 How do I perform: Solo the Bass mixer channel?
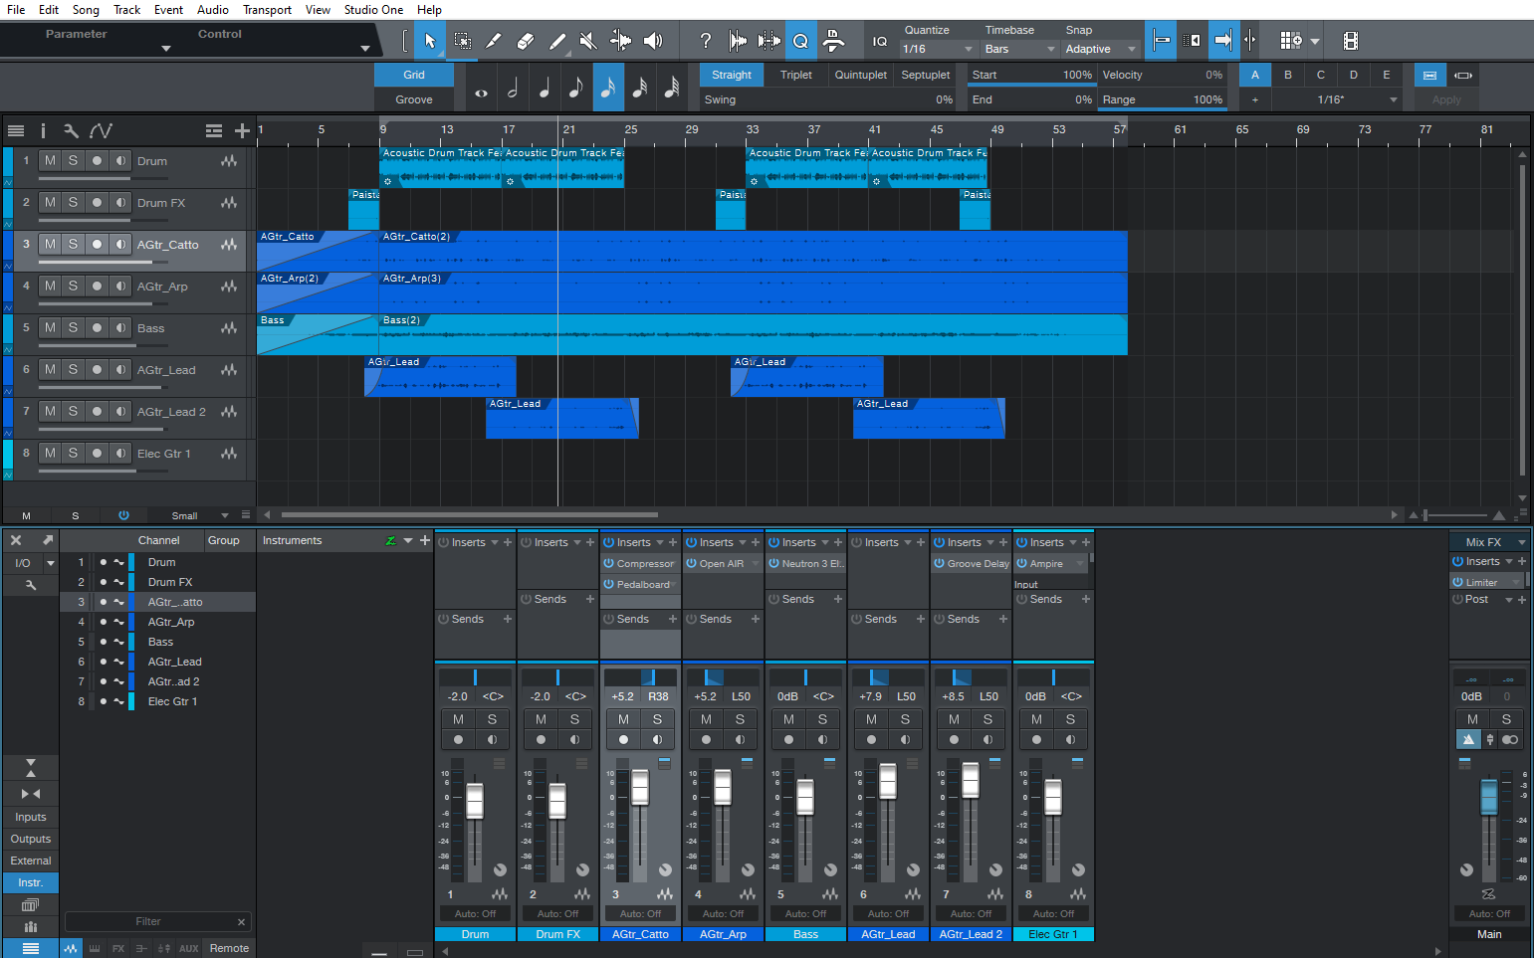tap(822, 719)
